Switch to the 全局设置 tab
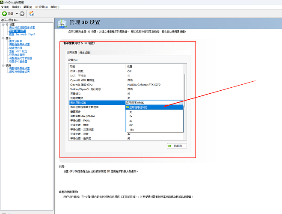The height and width of the screenshot is (214, 282). [x=72, y=52]
